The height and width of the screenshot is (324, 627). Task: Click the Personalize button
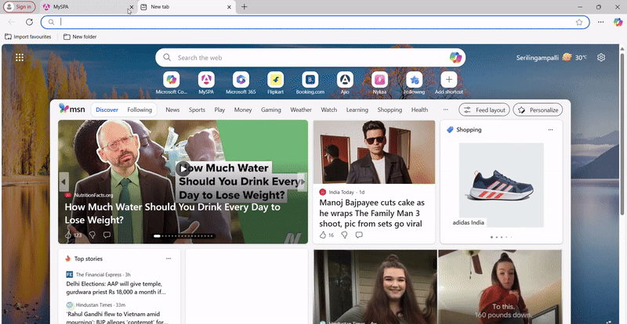[538, 110]
